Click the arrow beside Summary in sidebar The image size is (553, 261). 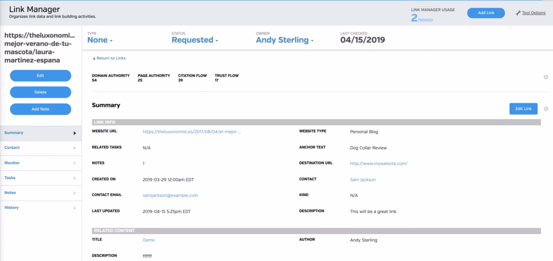point(75,133)
